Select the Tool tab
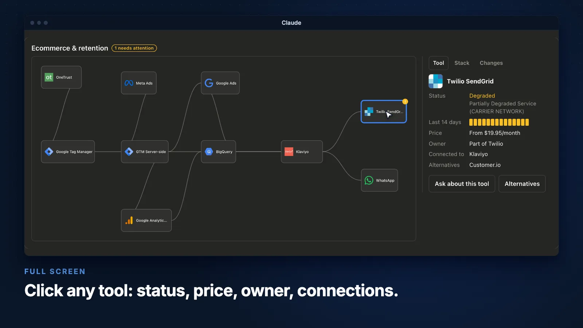This screenshot has height=328, width=583. pos(438,63)
